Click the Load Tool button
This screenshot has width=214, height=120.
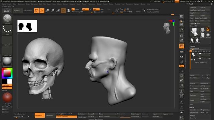tap(194, 7)
